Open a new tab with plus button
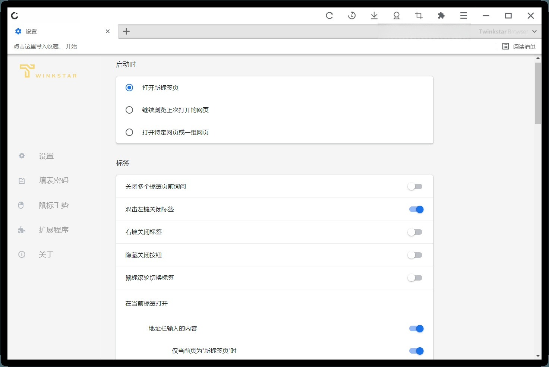This screenshot has height=367, width=549. pos(126,31)
